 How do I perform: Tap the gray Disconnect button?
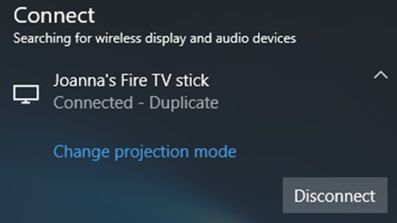pos(335,195)
